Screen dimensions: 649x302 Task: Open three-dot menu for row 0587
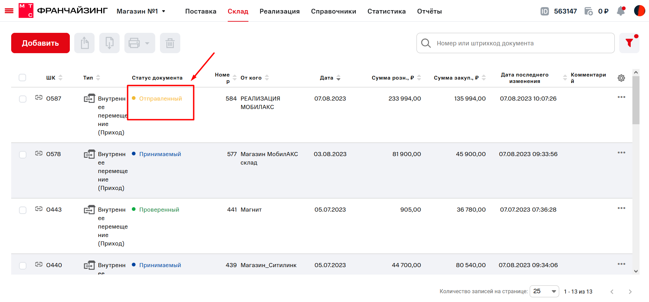(x=621, y=97)
